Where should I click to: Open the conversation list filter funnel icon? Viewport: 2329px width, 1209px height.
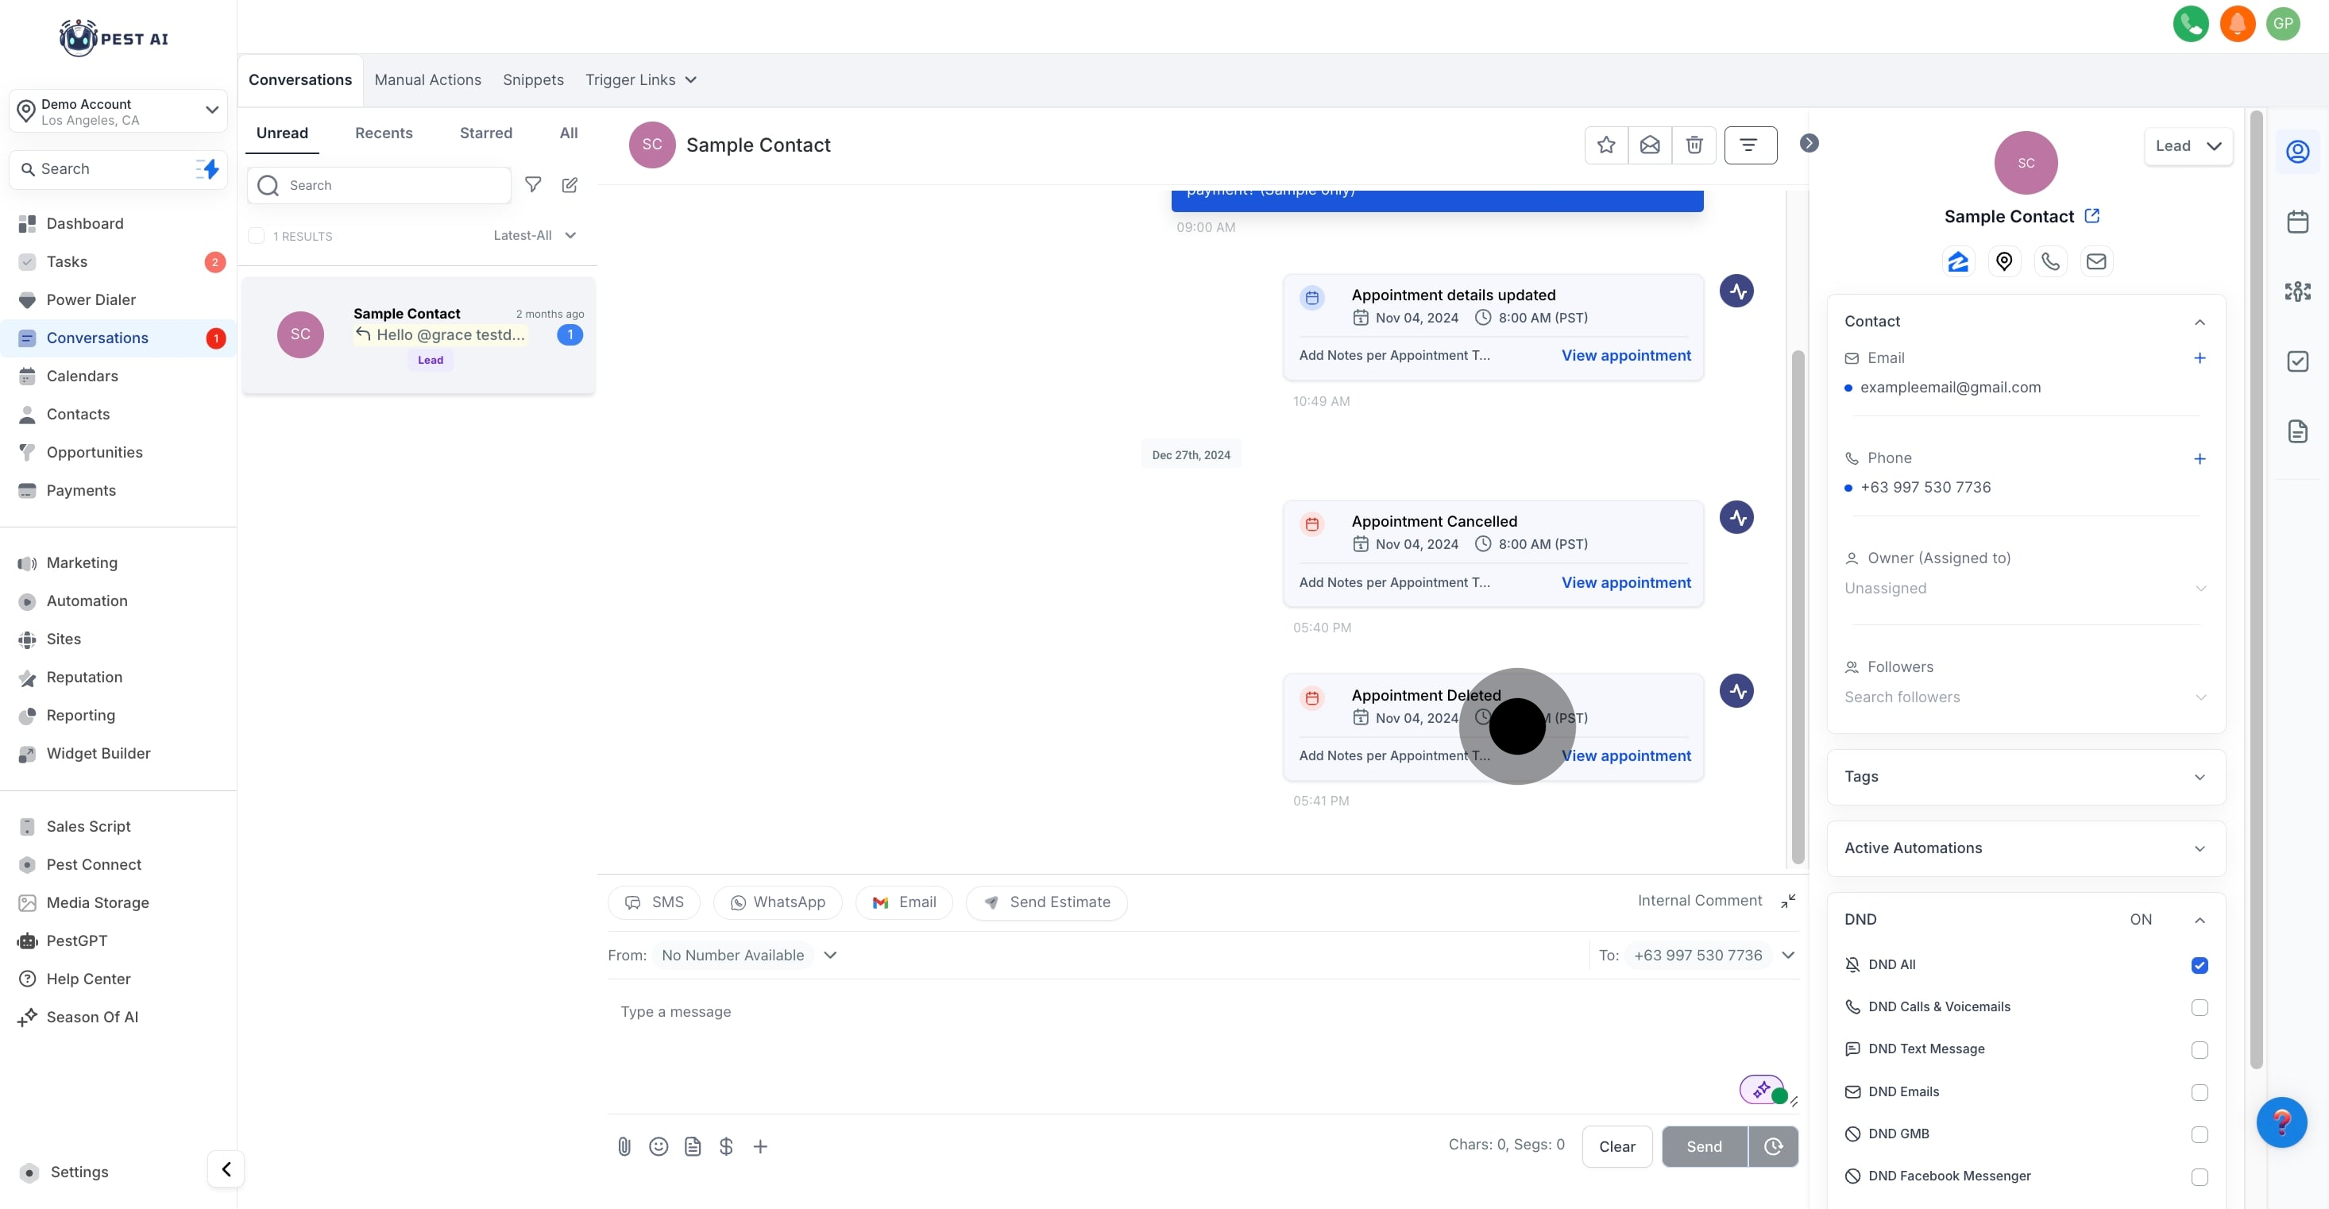pyautogui.click(x=534, y=185)
